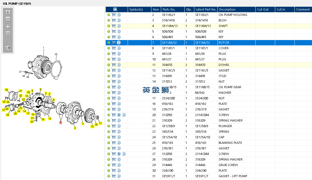Screen dimensions: 312x180
Task: Click the 'OIL PUMP GEAR' description cell
Action: pos(230,87)
